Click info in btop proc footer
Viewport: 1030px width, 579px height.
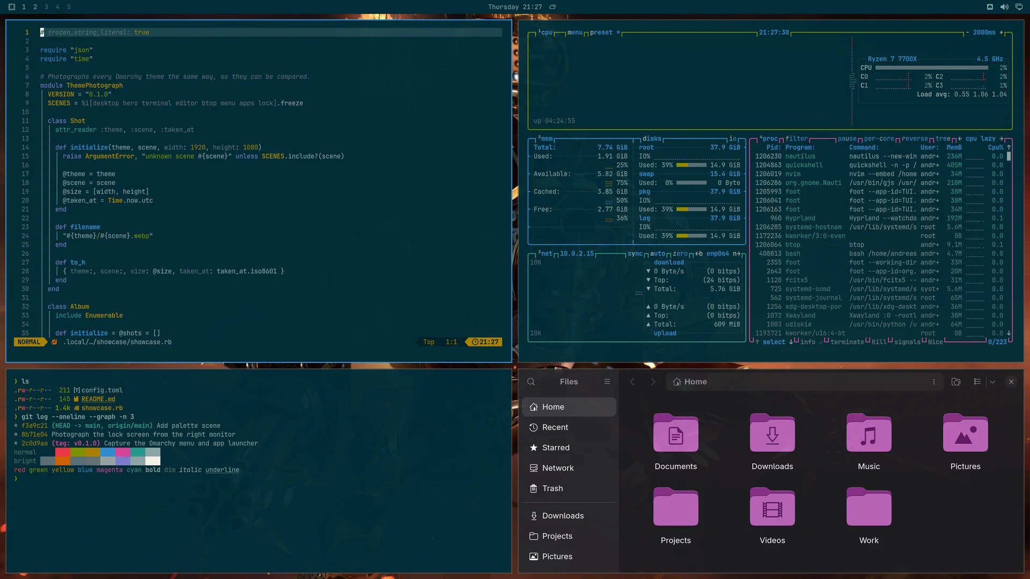tap(807, 342)
